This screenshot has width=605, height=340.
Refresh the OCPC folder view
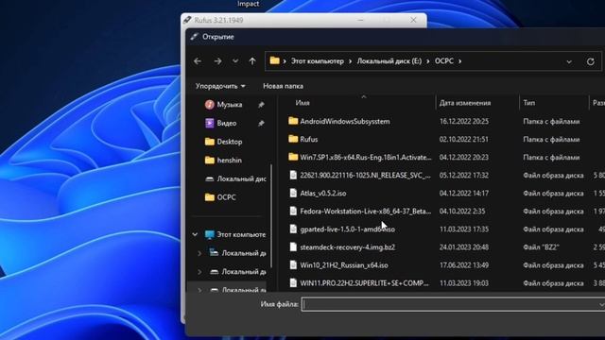590,61
